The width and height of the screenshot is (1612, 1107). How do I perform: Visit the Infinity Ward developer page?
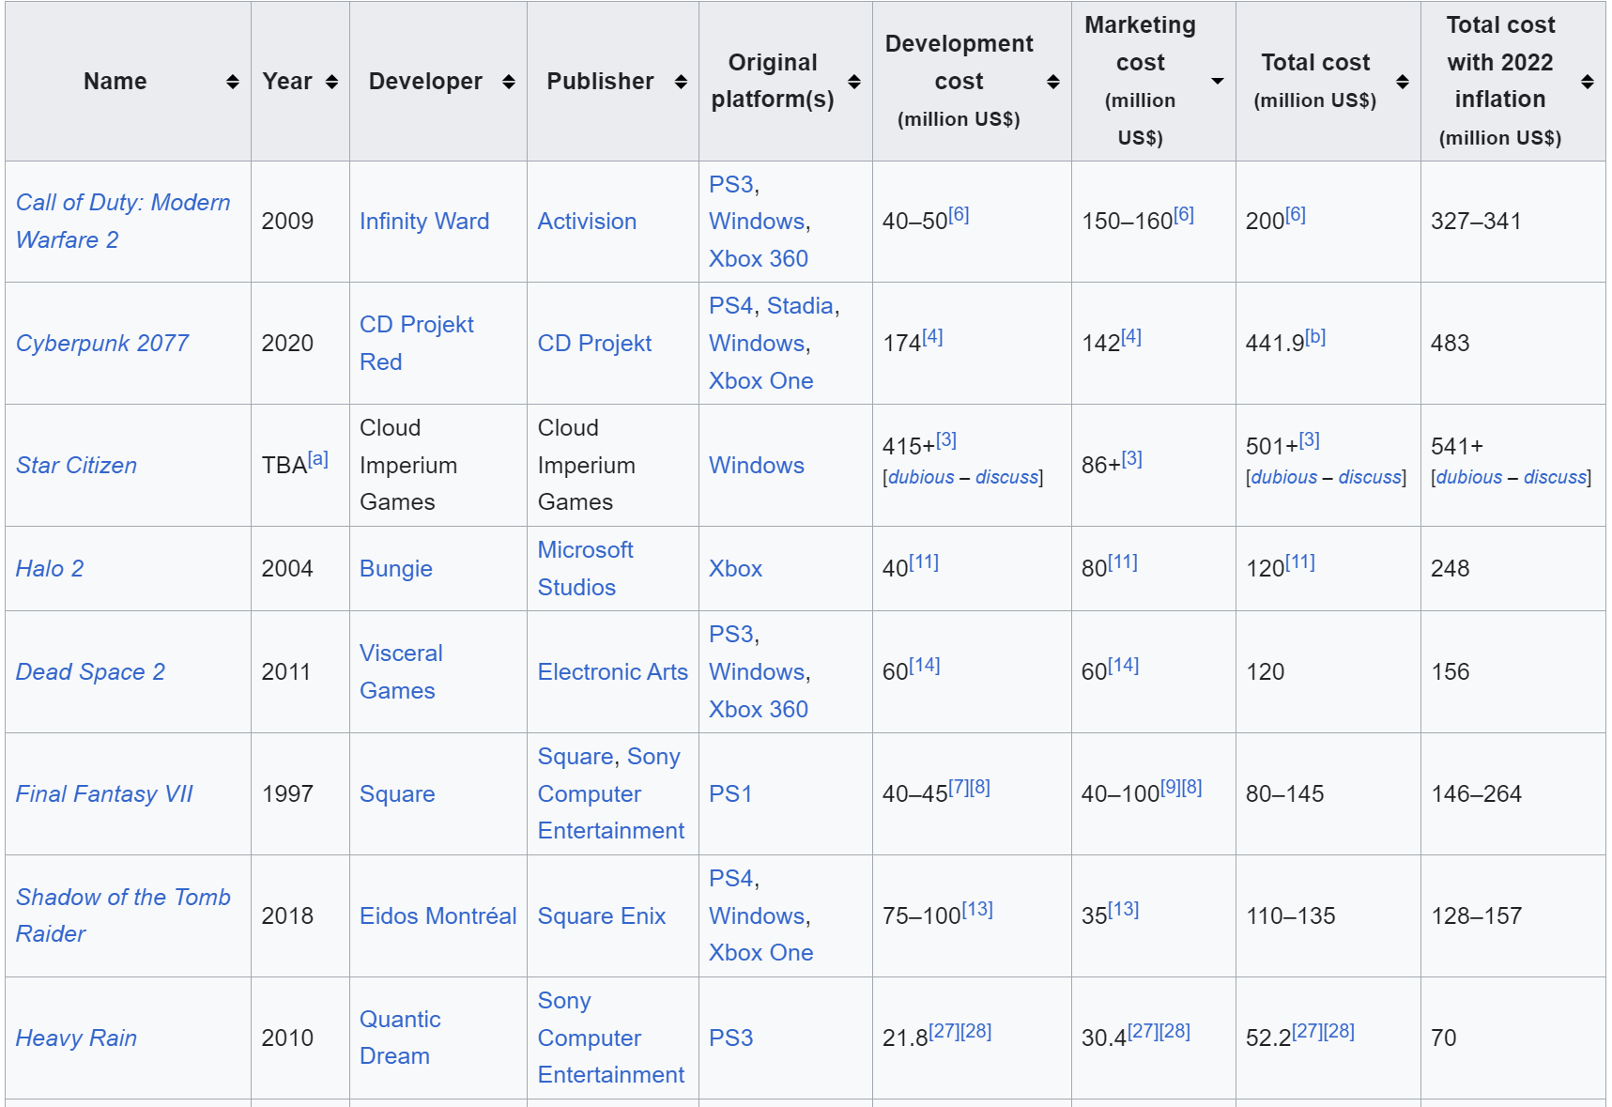pos(424,222)
